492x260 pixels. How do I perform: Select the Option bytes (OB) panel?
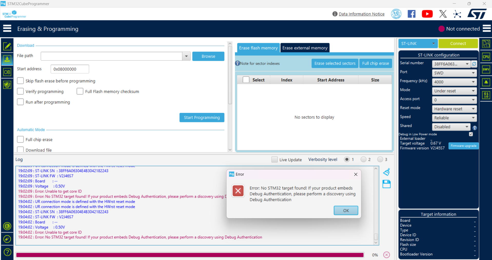[x=7, y=72]
